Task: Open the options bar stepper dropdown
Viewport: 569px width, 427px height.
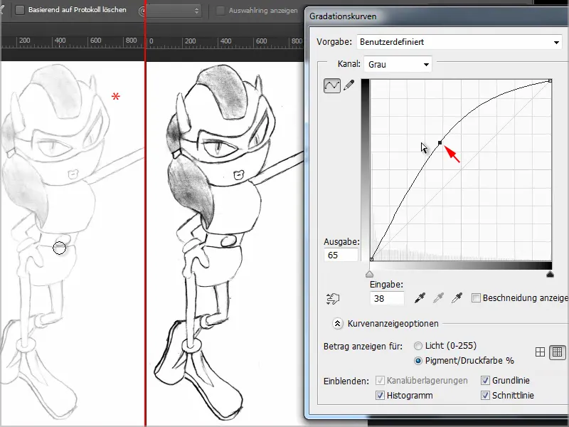Action: pos(174,11)
